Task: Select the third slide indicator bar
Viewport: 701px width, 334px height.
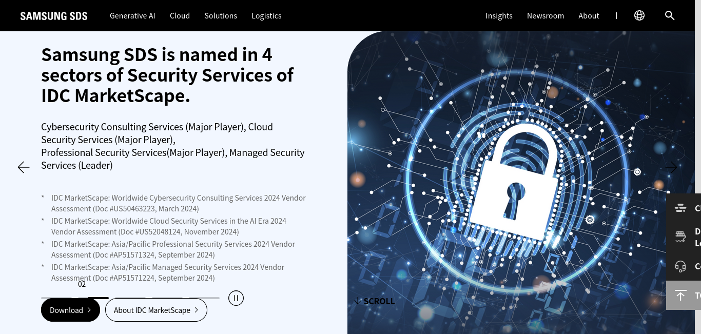Action: pos(130,298)
